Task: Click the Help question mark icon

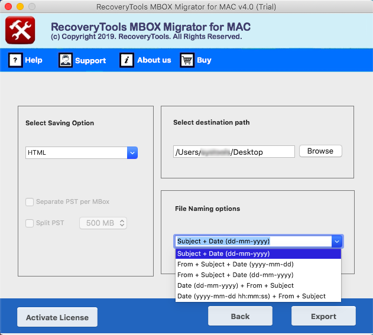Action: click(15, 60)
